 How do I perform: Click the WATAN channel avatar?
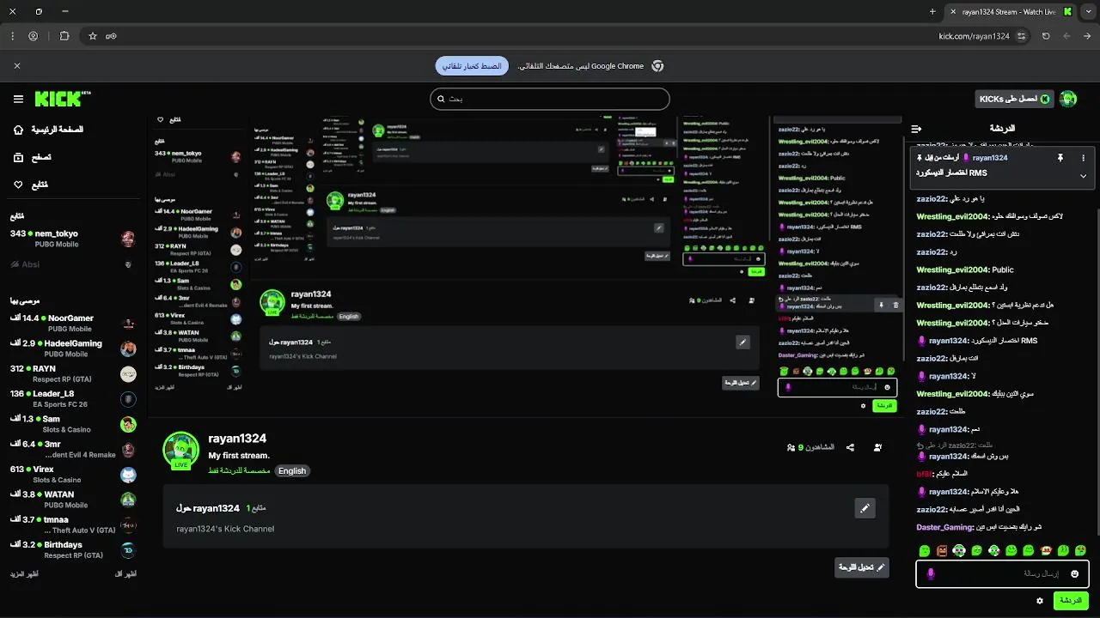[128, 500]
